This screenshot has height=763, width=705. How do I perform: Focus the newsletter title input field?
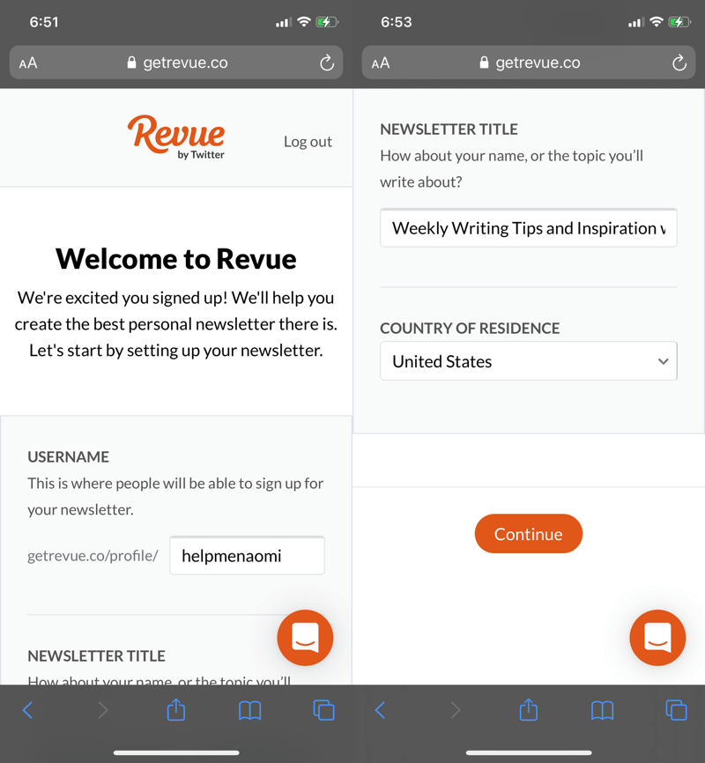click(x=528, y=227)
